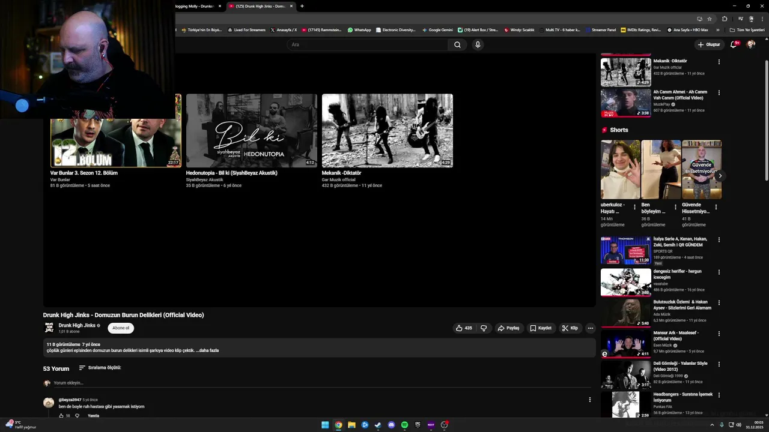Click the Oluştur create button
The height and width of the screenshot is (432, 769).
[709, 44]
